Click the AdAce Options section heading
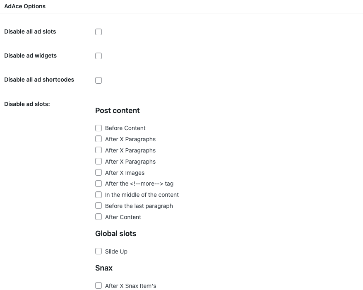This screenshot has width=363, height=290. click(25, 7)
